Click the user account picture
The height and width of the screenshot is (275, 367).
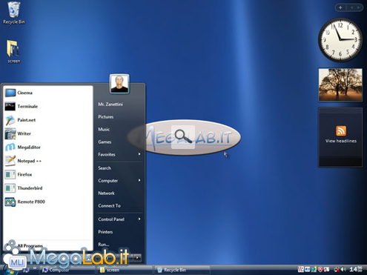point(119,84)
